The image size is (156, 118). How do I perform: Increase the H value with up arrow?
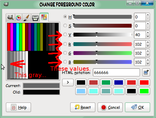(x=148, y=15)
